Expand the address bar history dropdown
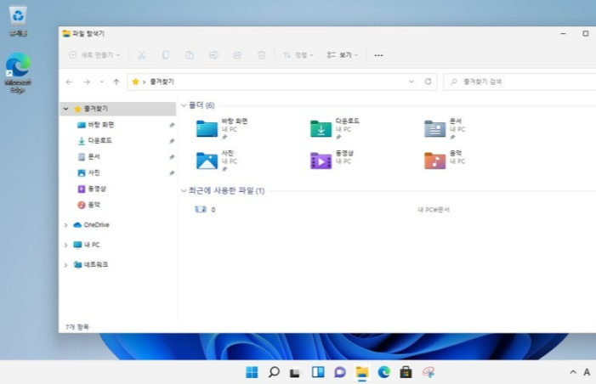The height and width of the screenshot is (384, 596). pos(412,82)
